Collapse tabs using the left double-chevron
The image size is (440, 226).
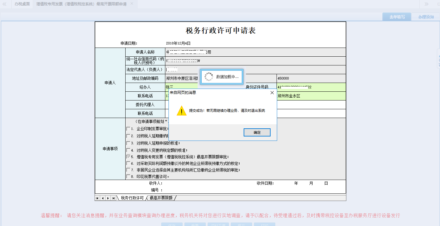(5, 5)
